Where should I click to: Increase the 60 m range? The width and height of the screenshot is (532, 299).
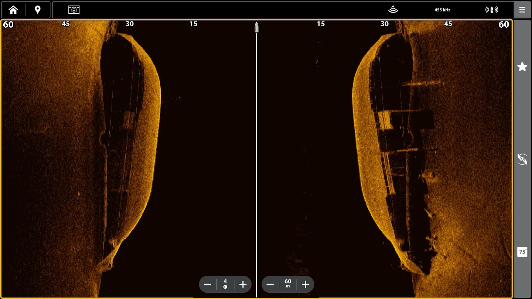click(306, 284)
